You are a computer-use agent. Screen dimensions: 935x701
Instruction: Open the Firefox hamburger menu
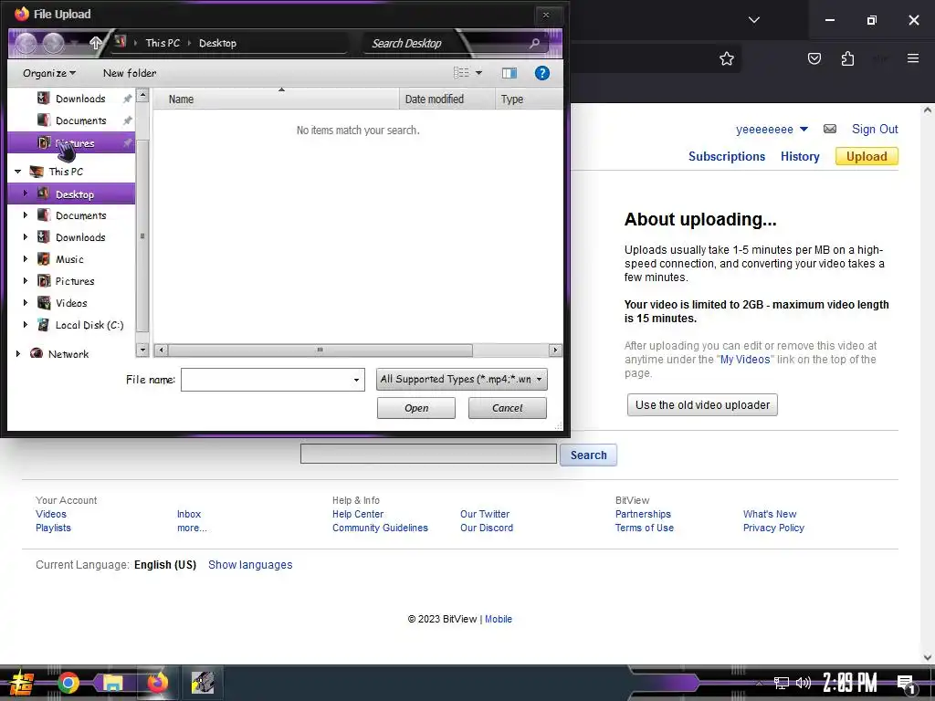[x=913, y=58]
